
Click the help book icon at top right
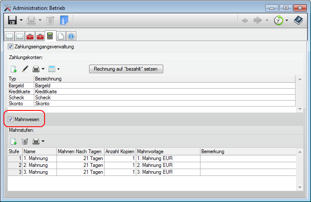(298, 20)
